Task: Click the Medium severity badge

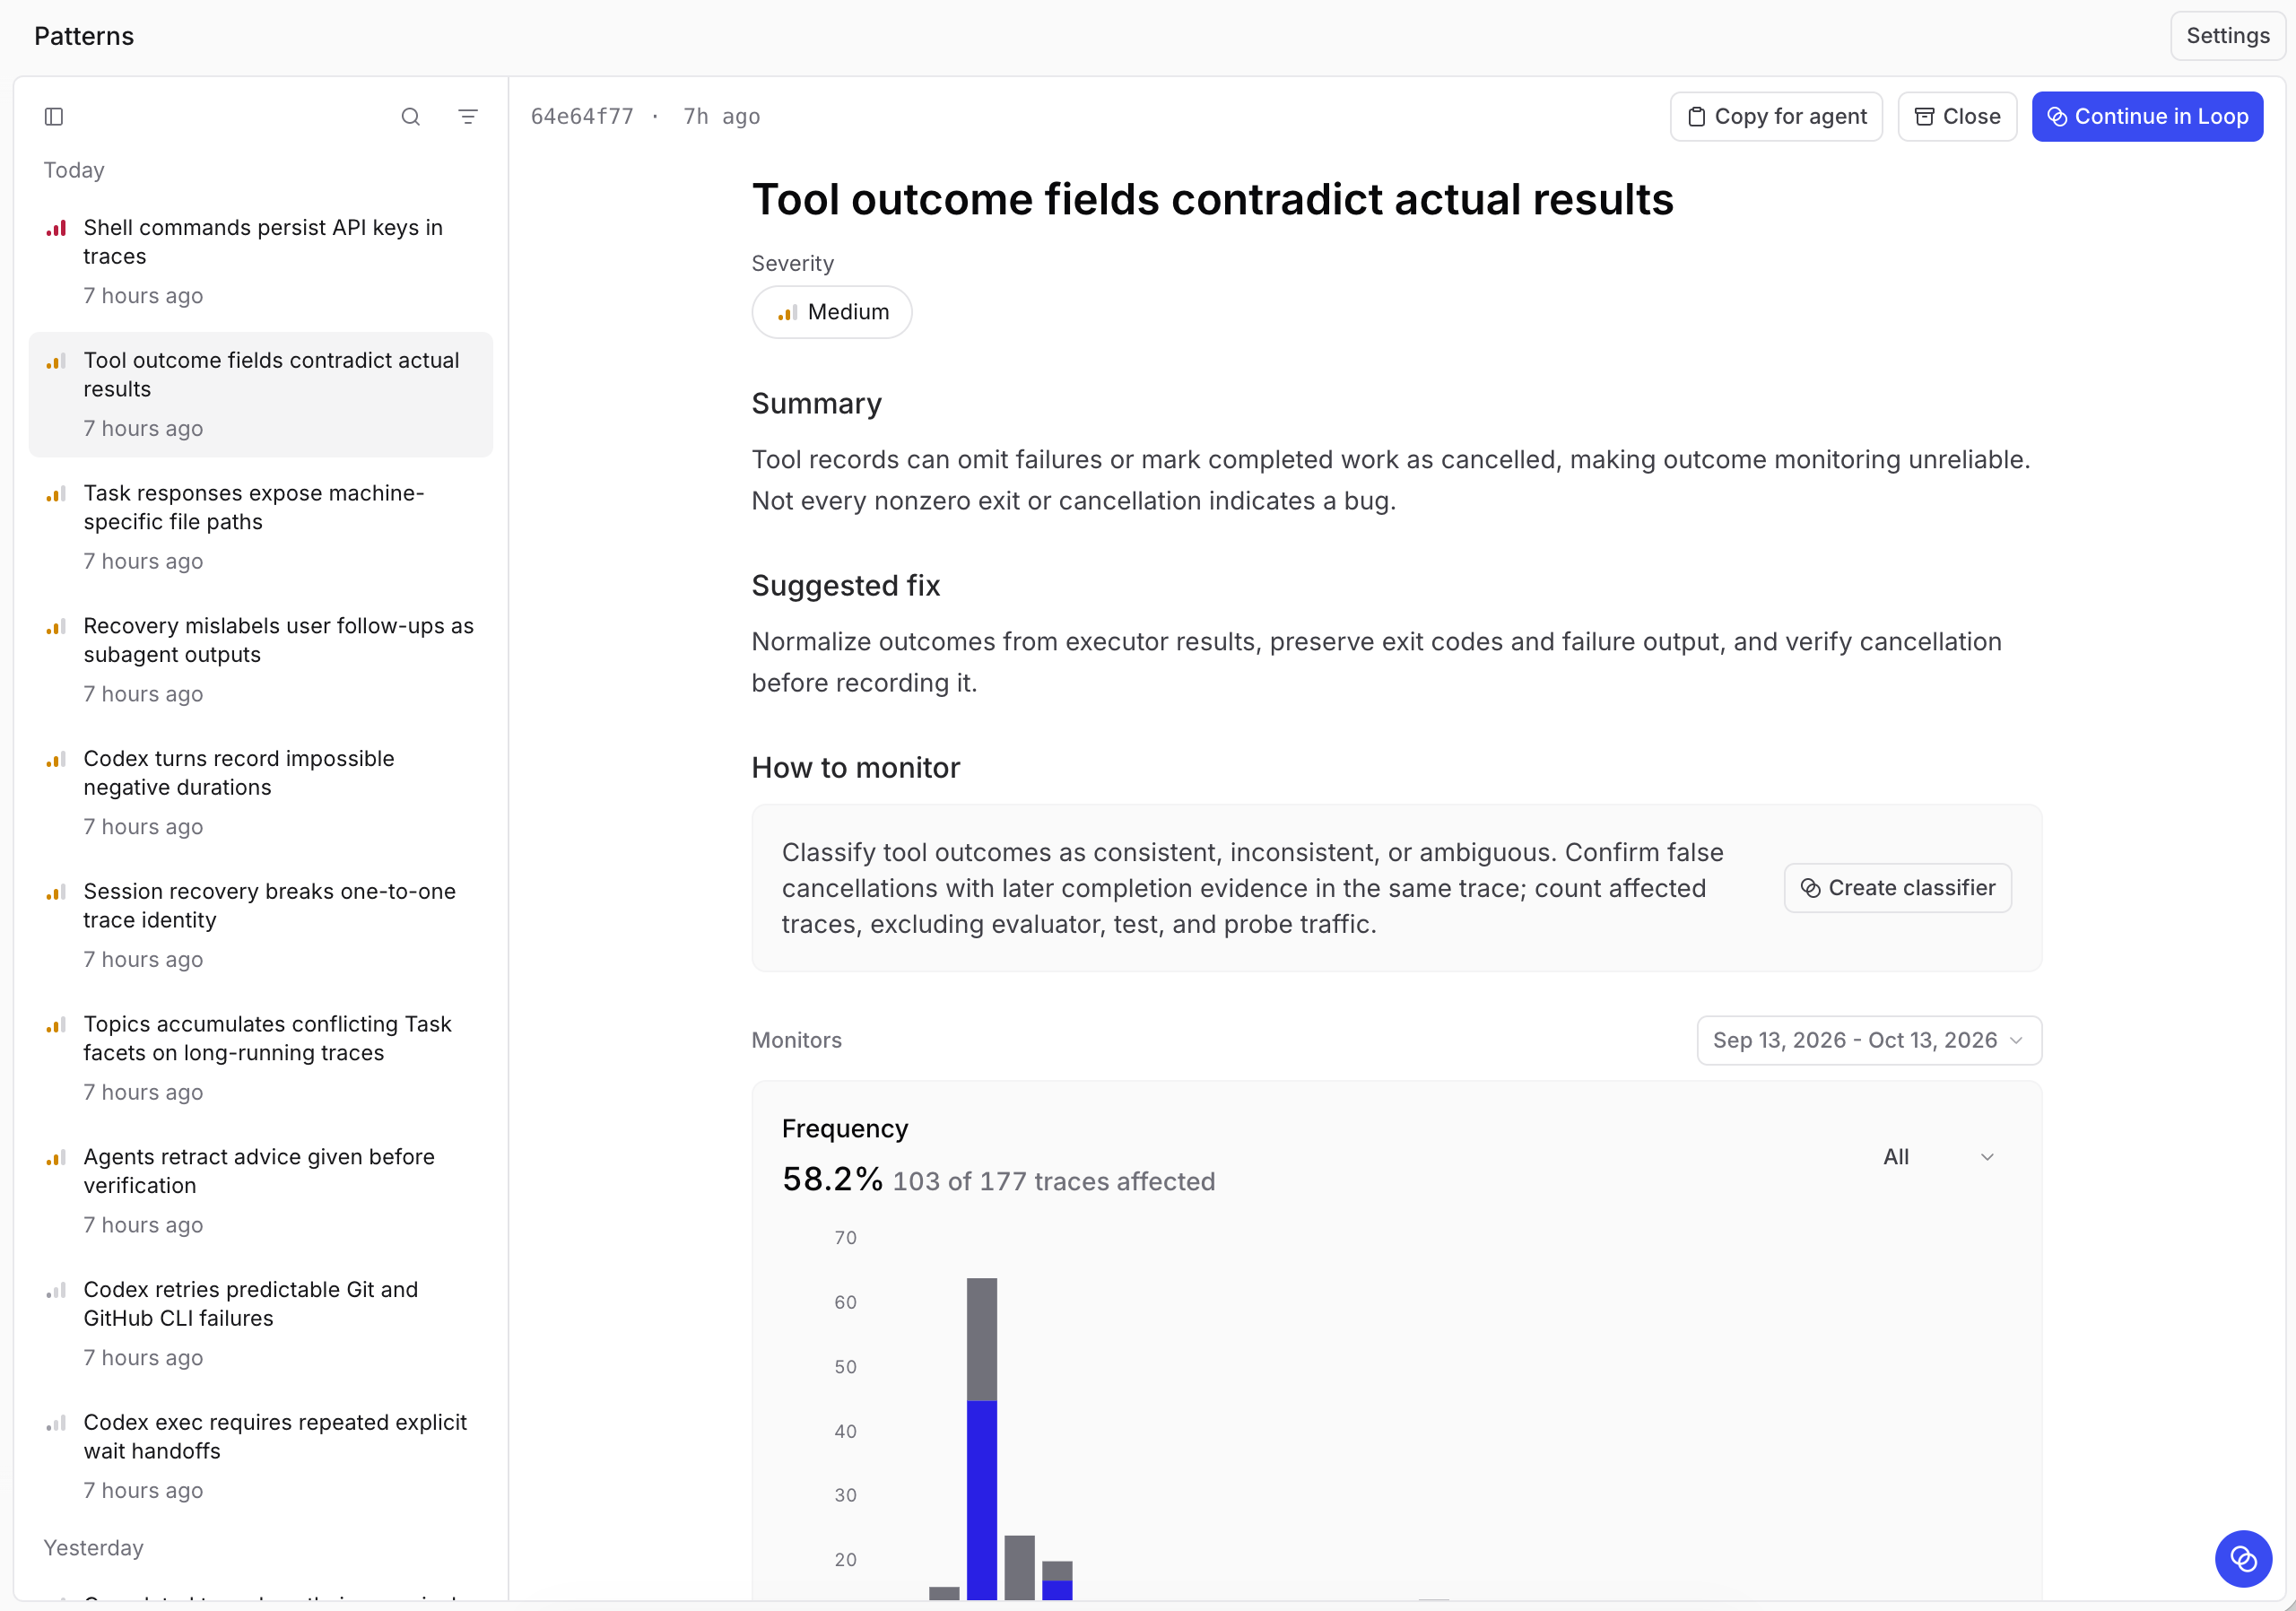Action: click(831, 312)
